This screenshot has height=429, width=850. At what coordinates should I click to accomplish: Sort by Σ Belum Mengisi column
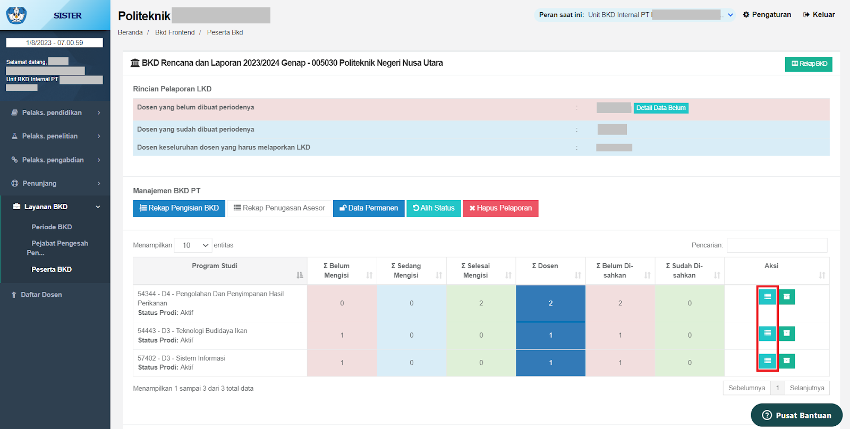(342, 271)
